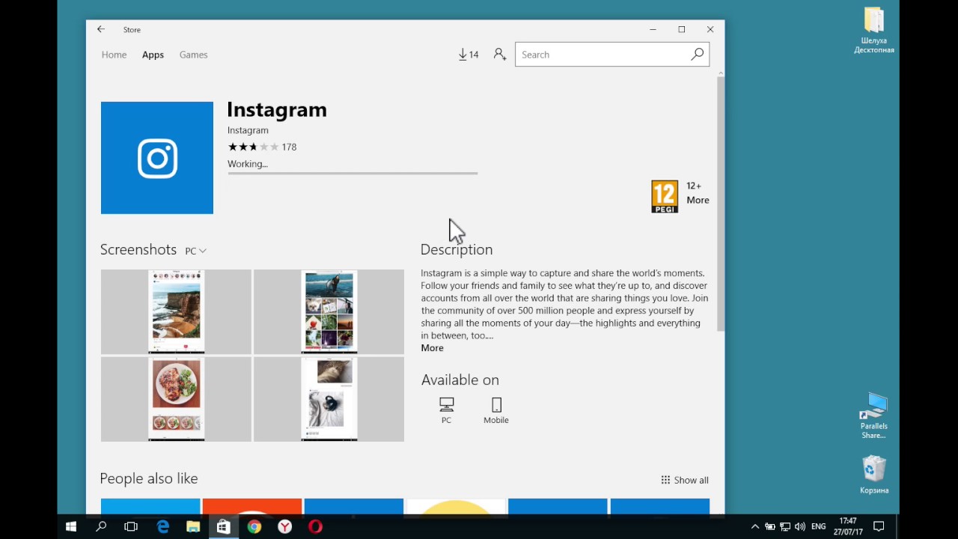Click the Instagram publisher name link
This screenshot has height=539, width=958.
[x=248, y=130]
